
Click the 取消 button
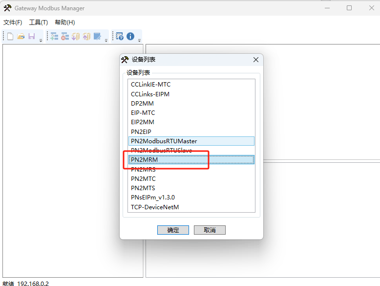(x=210, y=230)
